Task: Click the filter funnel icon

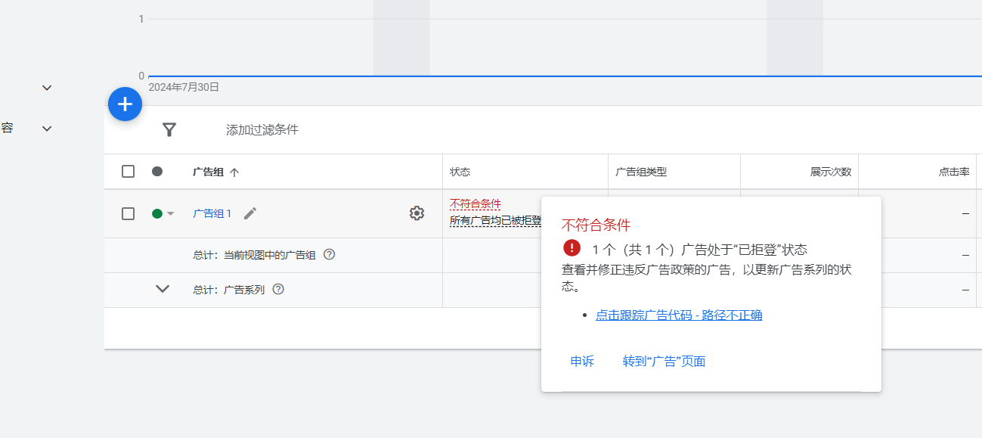Action: point(169,130)
